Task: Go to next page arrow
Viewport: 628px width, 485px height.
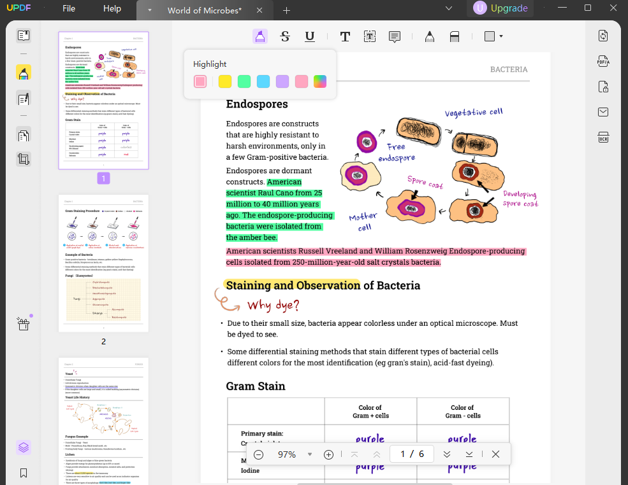Action: 447,454
